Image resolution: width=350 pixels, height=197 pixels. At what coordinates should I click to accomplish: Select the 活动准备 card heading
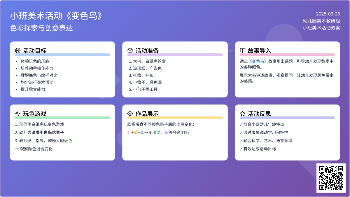point(147,50)
